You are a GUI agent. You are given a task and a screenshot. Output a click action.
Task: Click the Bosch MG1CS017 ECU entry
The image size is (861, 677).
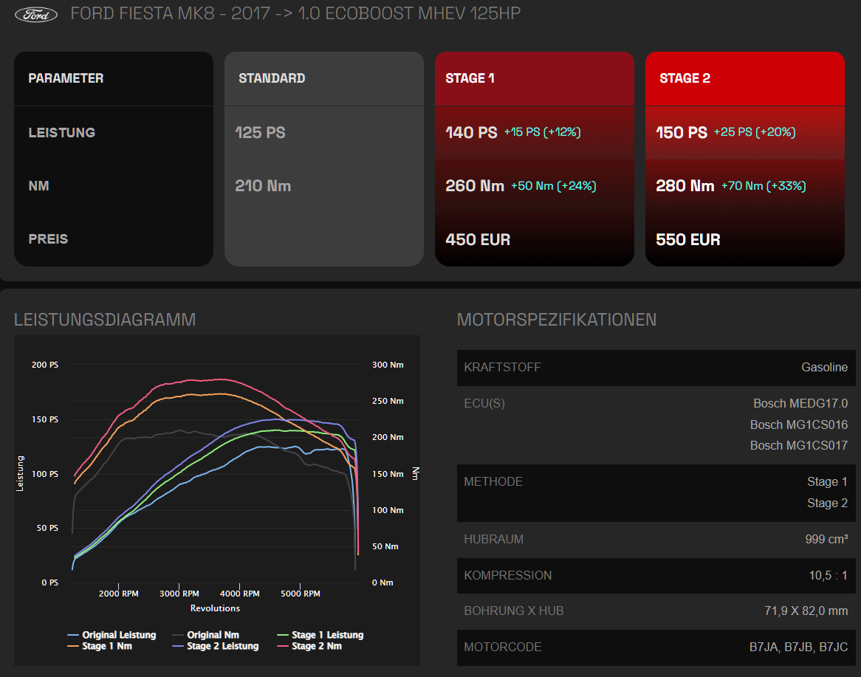(x=799, y=446)
